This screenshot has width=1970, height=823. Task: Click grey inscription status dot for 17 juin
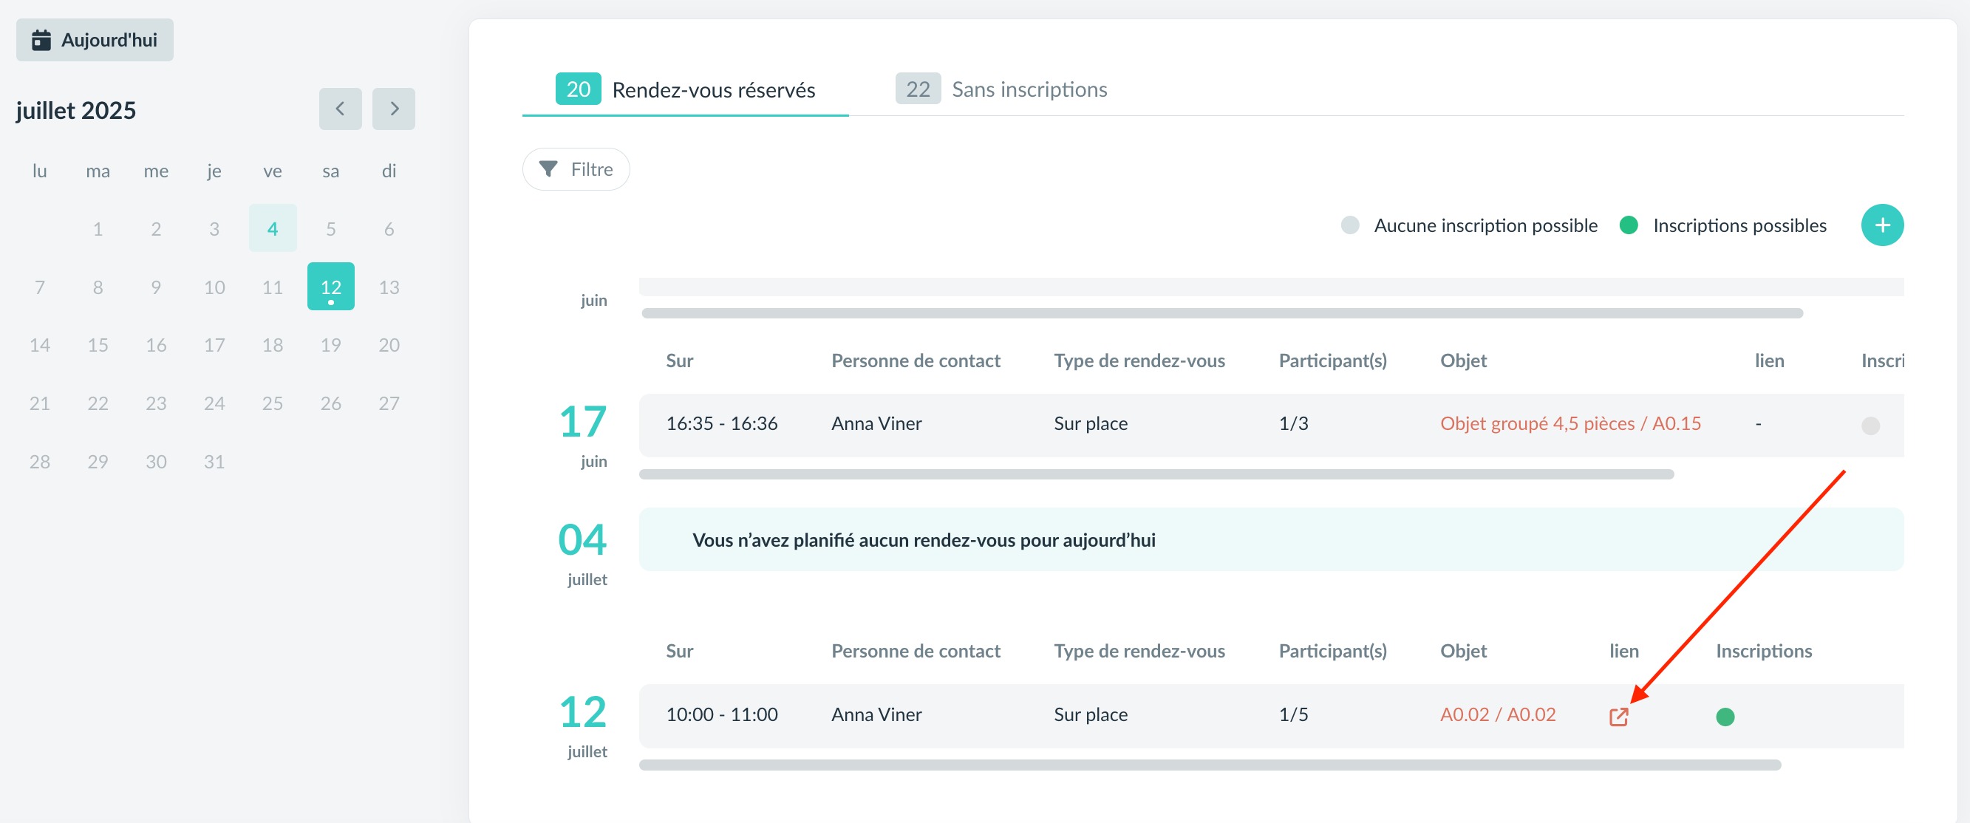(x=1870, y=426)
